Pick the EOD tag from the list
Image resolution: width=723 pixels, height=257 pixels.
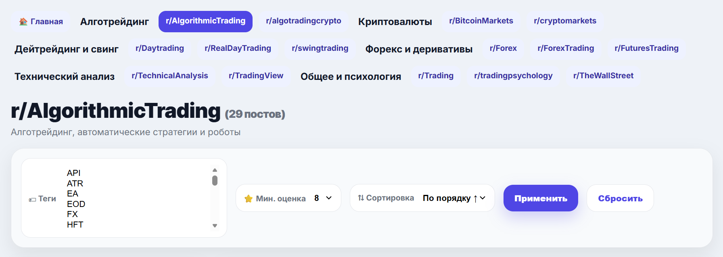[76, 204]
